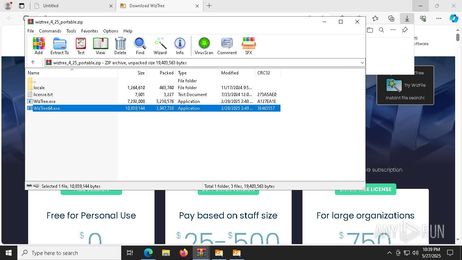Open the Wizard tool
462x260 pixels.
(x=160, y=46)
